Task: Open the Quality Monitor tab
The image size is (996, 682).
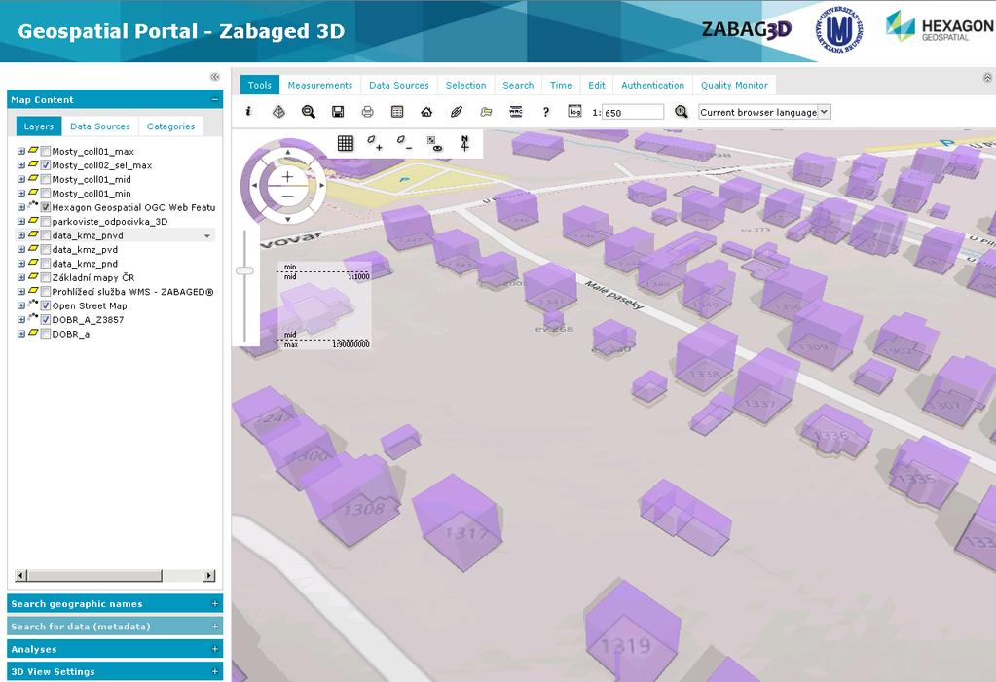Action: tap(734, 85)
